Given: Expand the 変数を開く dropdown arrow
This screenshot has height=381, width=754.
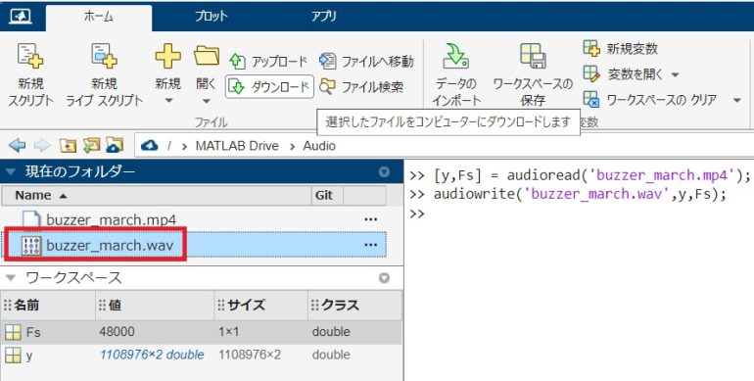Looking at the screenshot, I should [675, 74].
